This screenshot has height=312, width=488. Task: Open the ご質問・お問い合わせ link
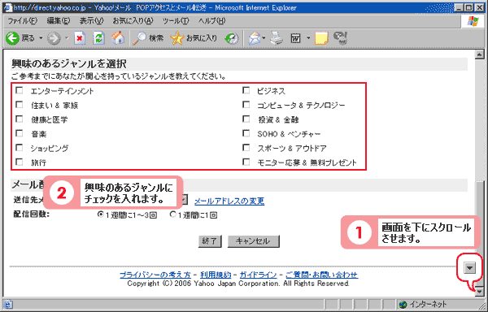[x=322, y=275]
